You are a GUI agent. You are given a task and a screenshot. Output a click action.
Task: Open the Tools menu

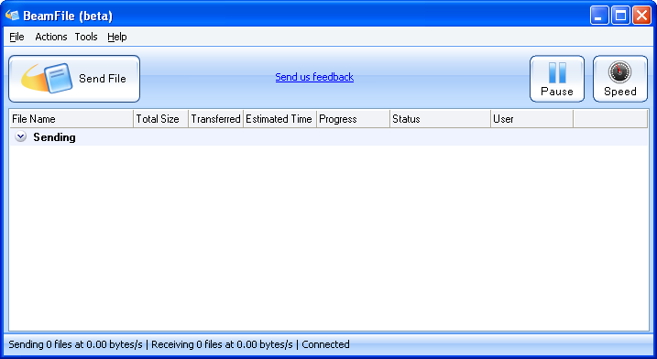(x=86, y=37)
